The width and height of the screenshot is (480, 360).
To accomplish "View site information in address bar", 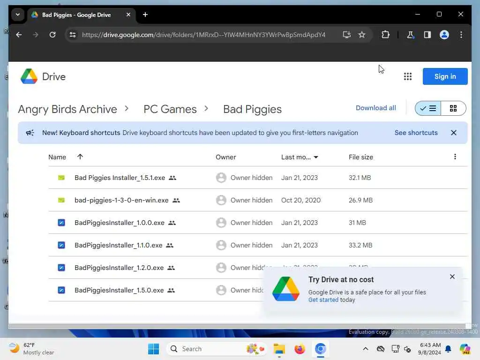I will click(x=73, y=35).
